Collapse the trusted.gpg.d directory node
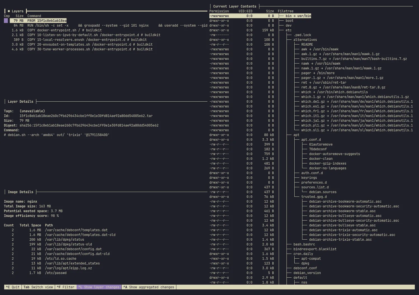 (314, 197)
